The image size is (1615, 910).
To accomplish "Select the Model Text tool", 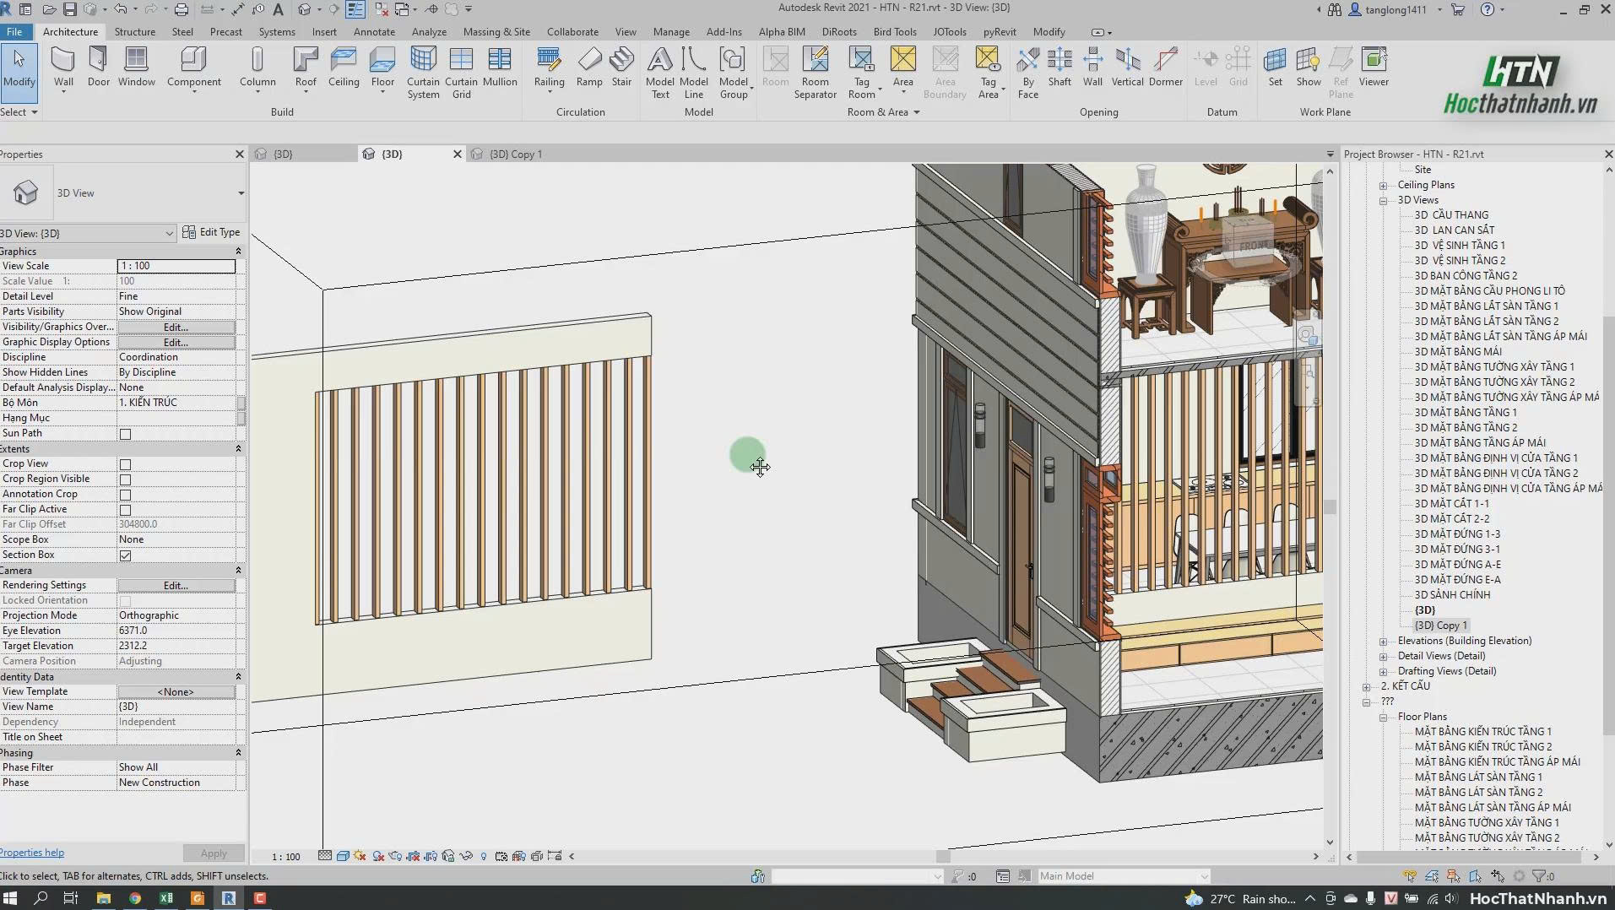I will (x=660, y=73).
